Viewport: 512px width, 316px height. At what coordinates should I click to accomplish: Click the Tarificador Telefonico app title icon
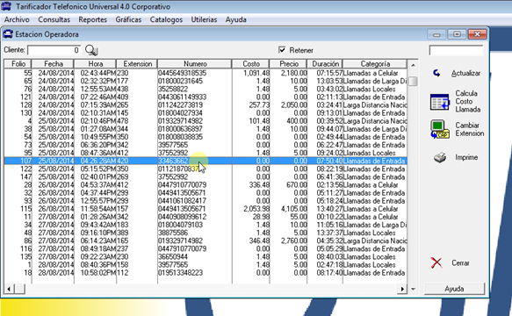pos(6,6)
